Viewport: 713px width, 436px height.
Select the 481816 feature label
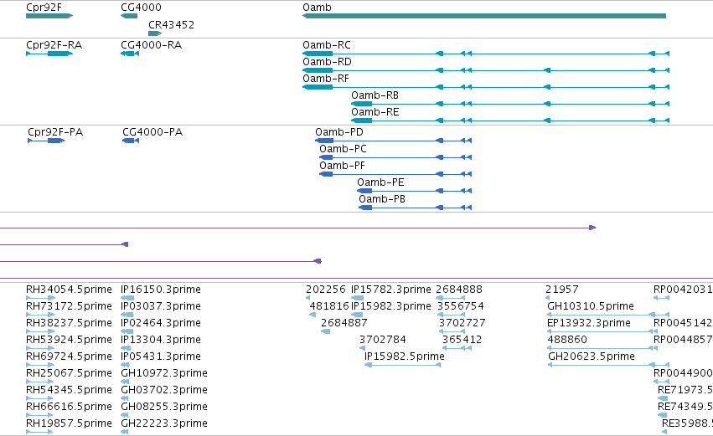pos(329,306)
